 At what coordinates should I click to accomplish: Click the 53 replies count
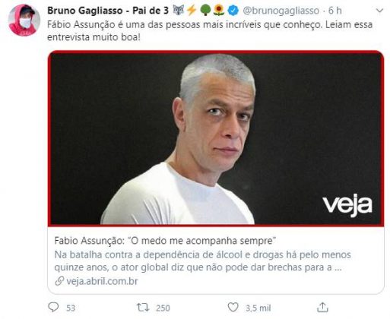point(71,308)
